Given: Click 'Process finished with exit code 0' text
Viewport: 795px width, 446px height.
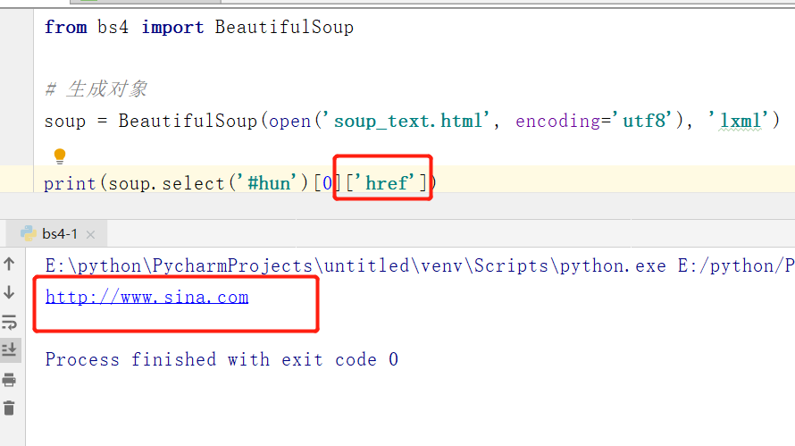Looking at the screenshot, I should coord(222,359).
